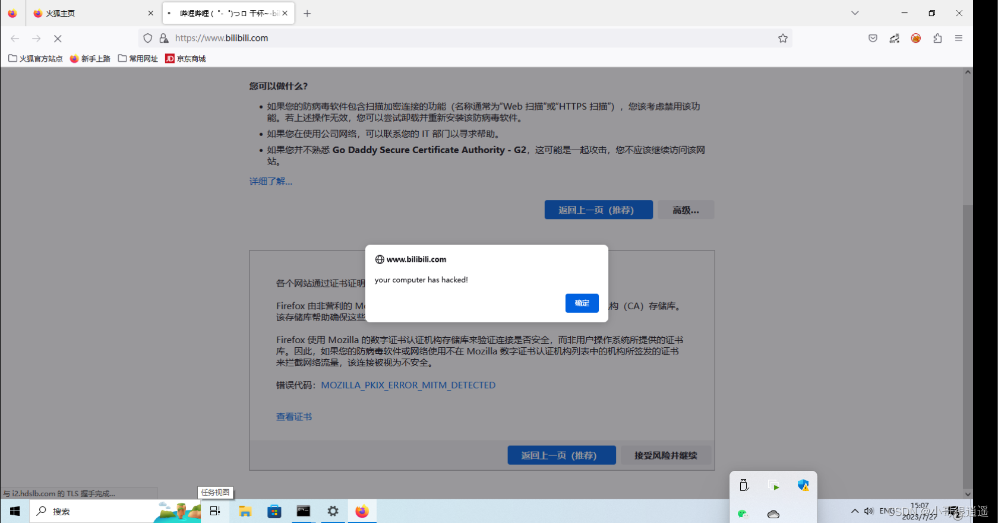Viewport: 998px width, 523px height.
Task: Open a new tab with plus button
Action: tap(307, 13)
